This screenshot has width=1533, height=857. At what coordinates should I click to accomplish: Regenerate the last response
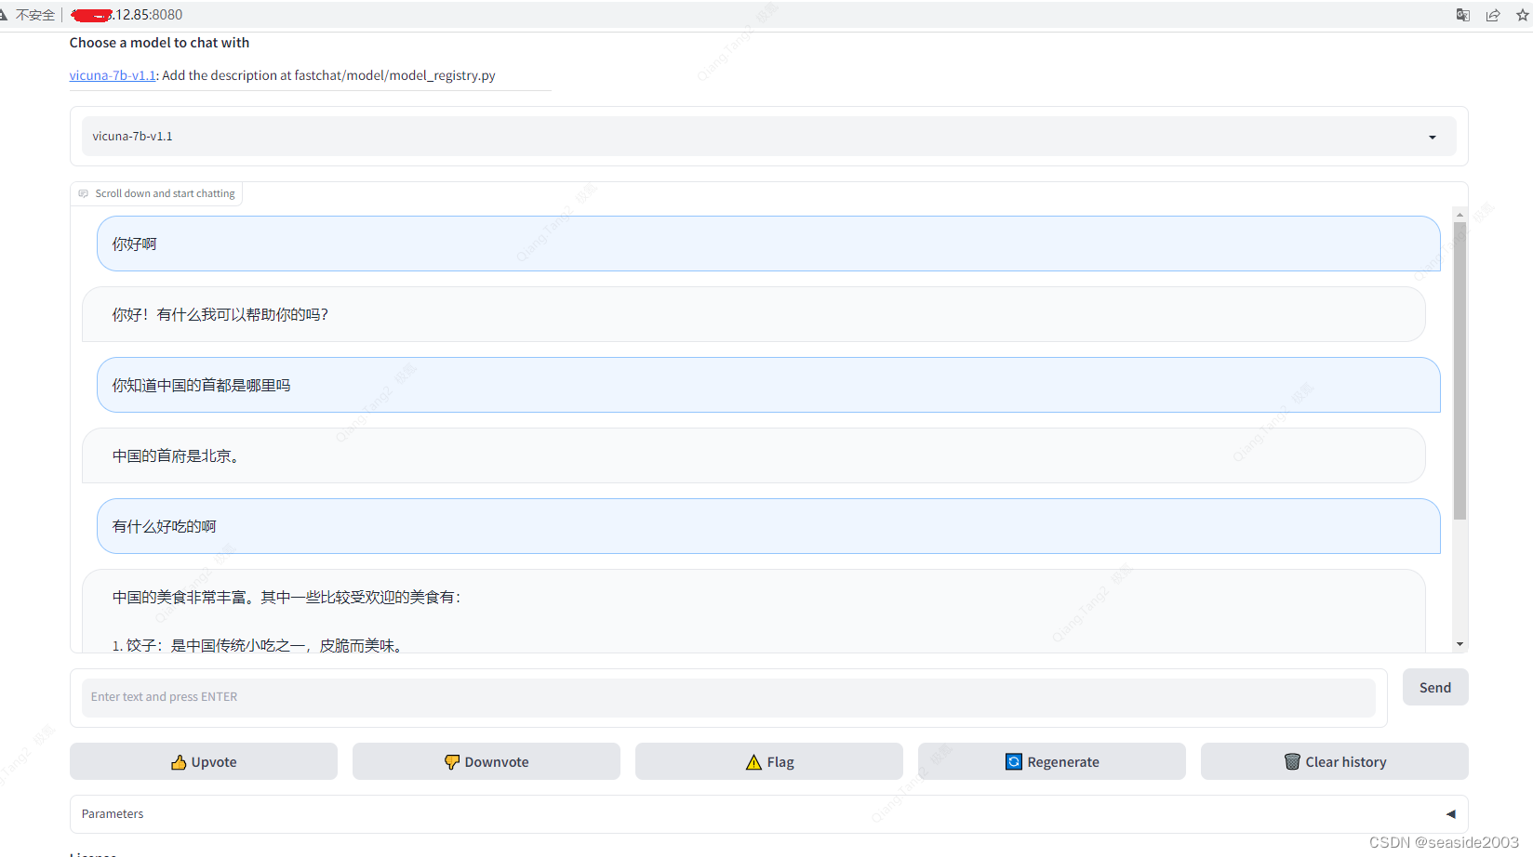[x=1052, y=761]
